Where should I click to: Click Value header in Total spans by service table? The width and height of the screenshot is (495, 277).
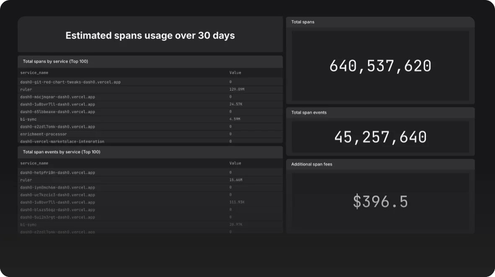(x=235, y=73)
